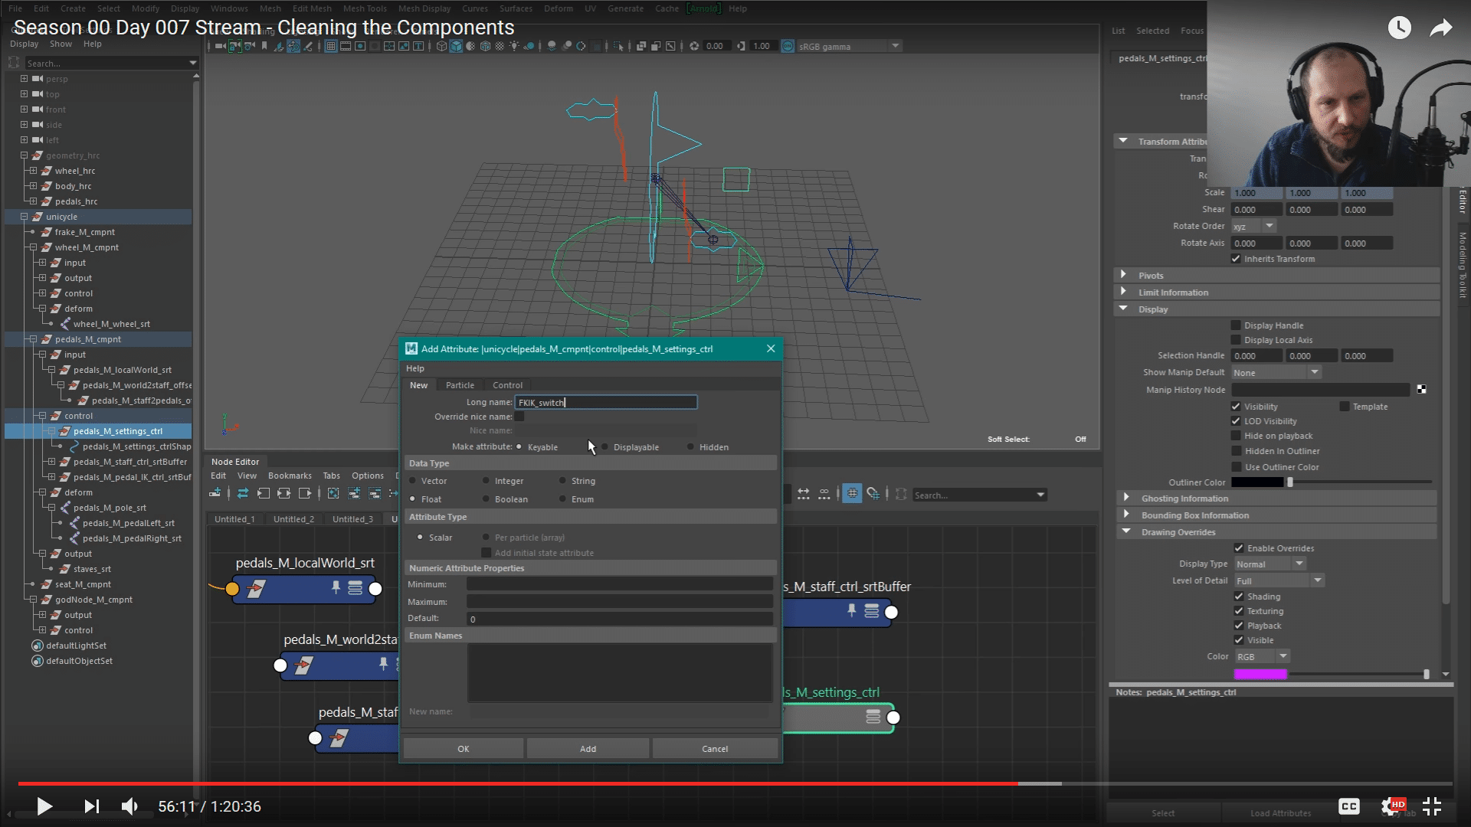This screenshot has height=827, width=1471.
Task: Click magenta override color swatch
Action: click(1260, 675)
